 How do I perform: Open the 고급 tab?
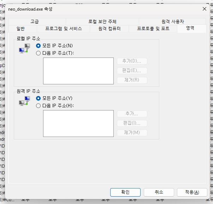point(35,22)
